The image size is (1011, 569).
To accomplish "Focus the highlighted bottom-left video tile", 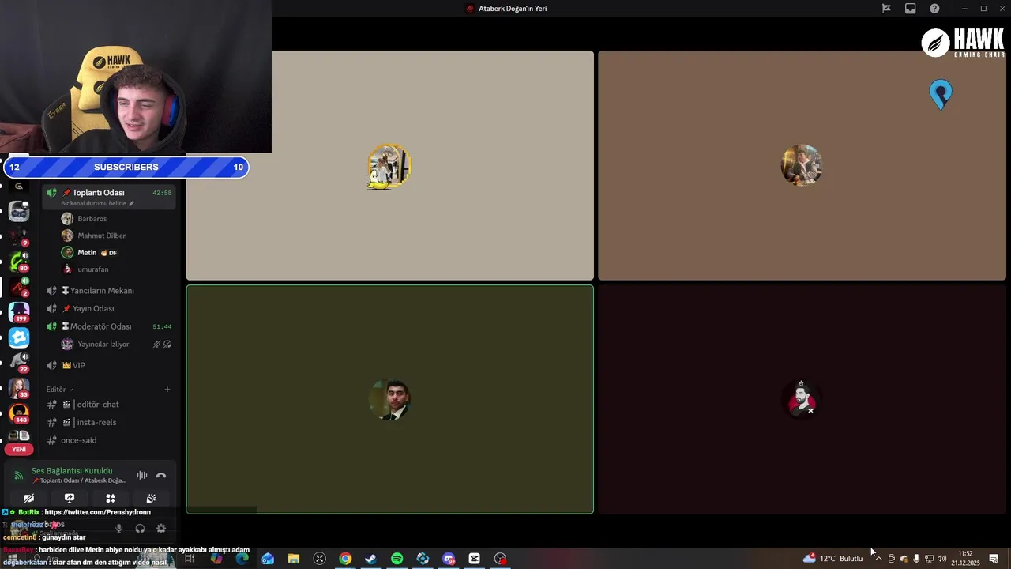I will pos(389,399).
